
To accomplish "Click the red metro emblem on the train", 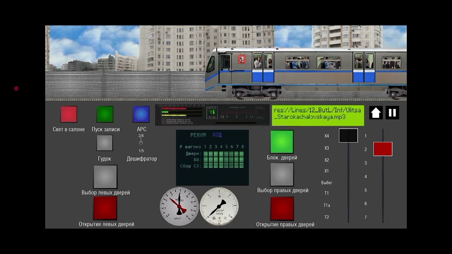I will point(242,59).
